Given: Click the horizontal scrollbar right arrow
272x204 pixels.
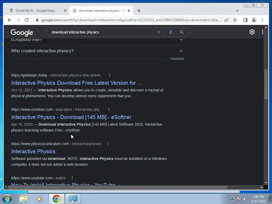Looking at the screenshot, I should (x=261, y=187).
